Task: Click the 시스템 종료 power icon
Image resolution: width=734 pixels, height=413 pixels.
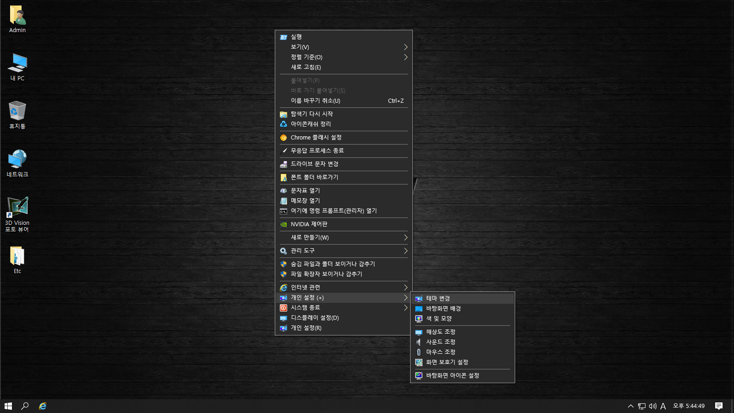Action: (x=284, y=307)
